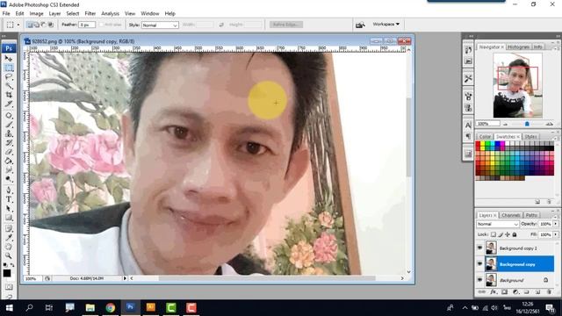Screen dimensions: 562x316
Task: Select the Hand tool
Action: coord(9,247)
